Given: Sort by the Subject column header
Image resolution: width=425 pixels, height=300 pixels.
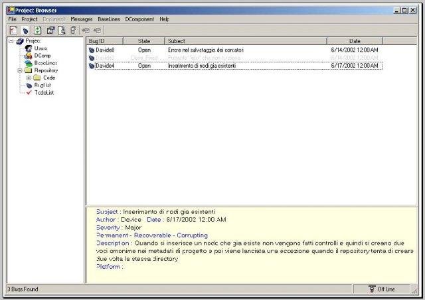Looking at the screenshot, I should click(x=246, y=41).
